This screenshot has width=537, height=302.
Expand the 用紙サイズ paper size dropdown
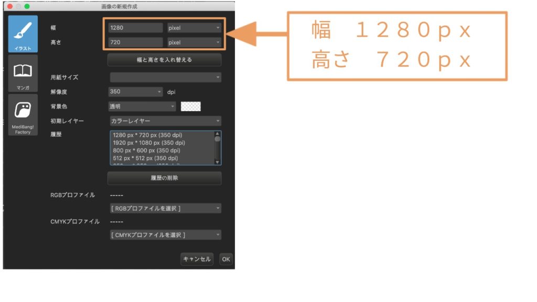coord(166,77)
